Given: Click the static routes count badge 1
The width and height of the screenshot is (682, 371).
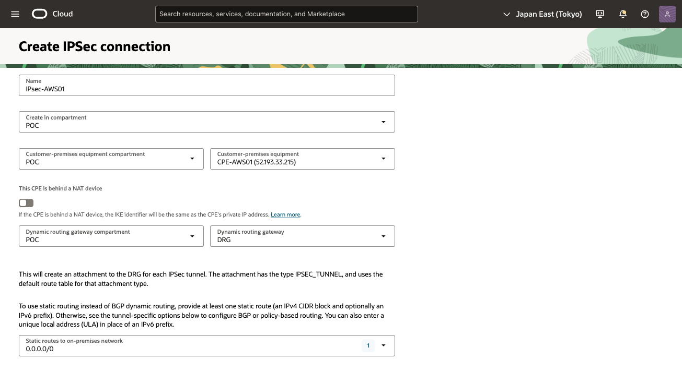Looking at the screenshot, I should [x=368, y=345].
